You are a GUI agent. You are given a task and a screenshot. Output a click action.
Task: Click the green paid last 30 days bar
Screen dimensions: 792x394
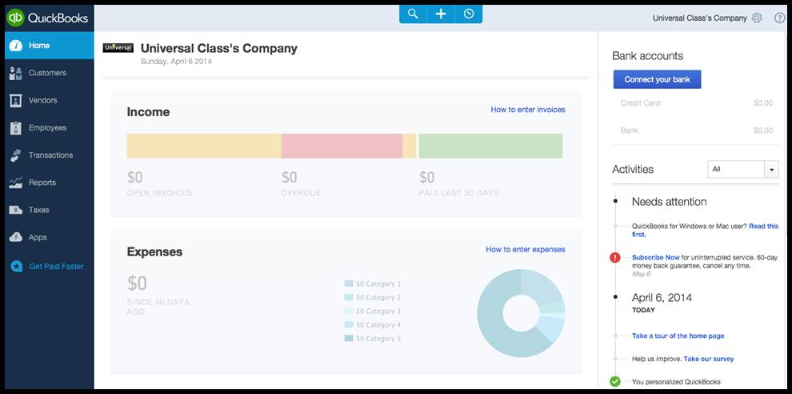[x=490, y=147]
